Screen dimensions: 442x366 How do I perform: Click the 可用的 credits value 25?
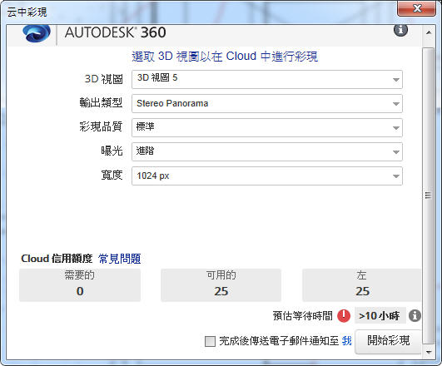pos(221,291)
